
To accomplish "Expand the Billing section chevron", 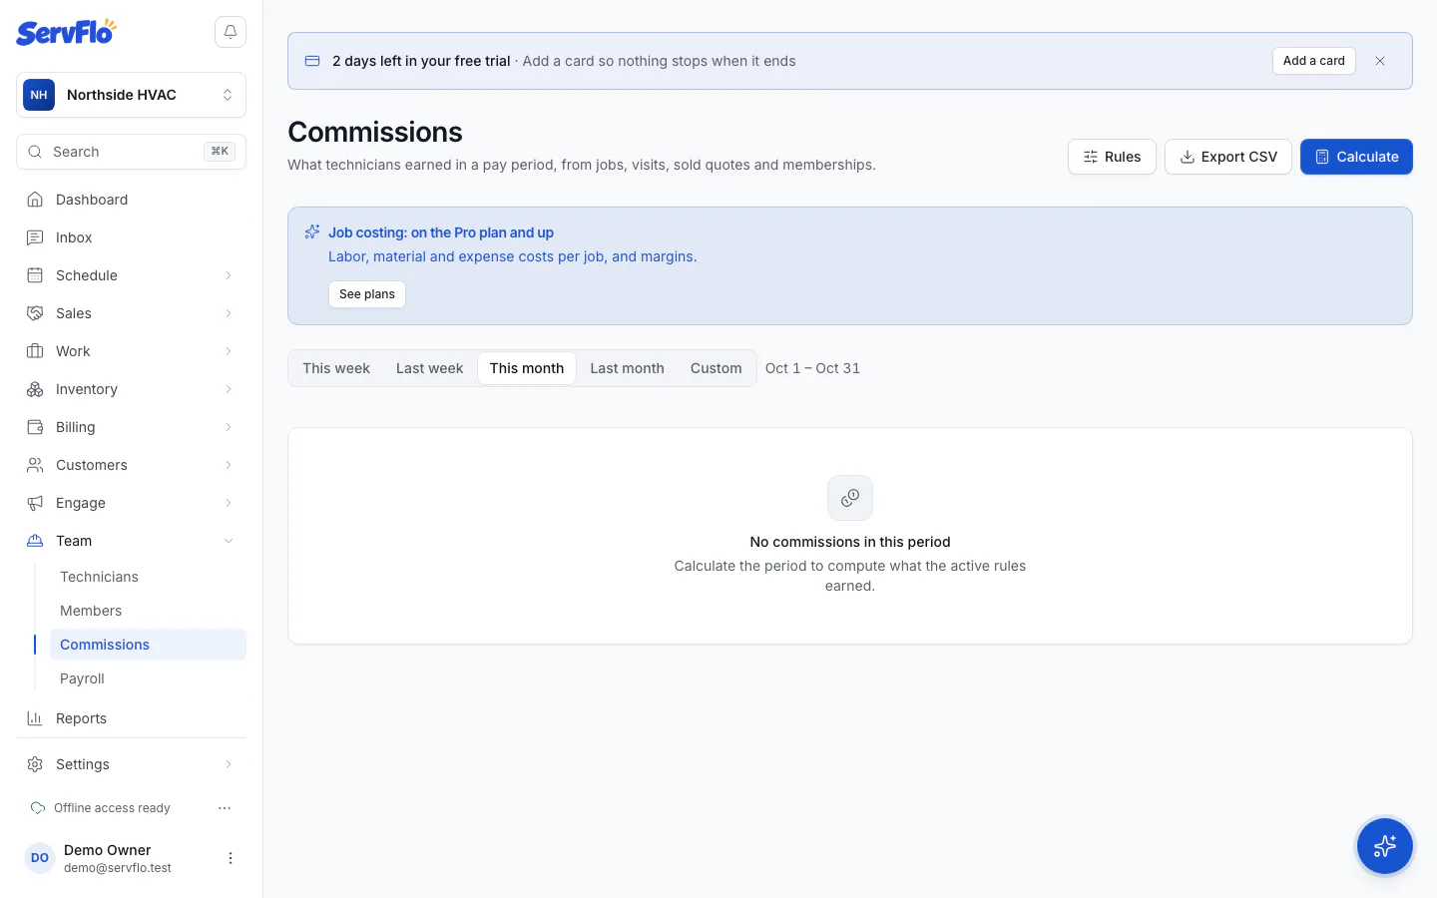I will click(x=229, y=427).
